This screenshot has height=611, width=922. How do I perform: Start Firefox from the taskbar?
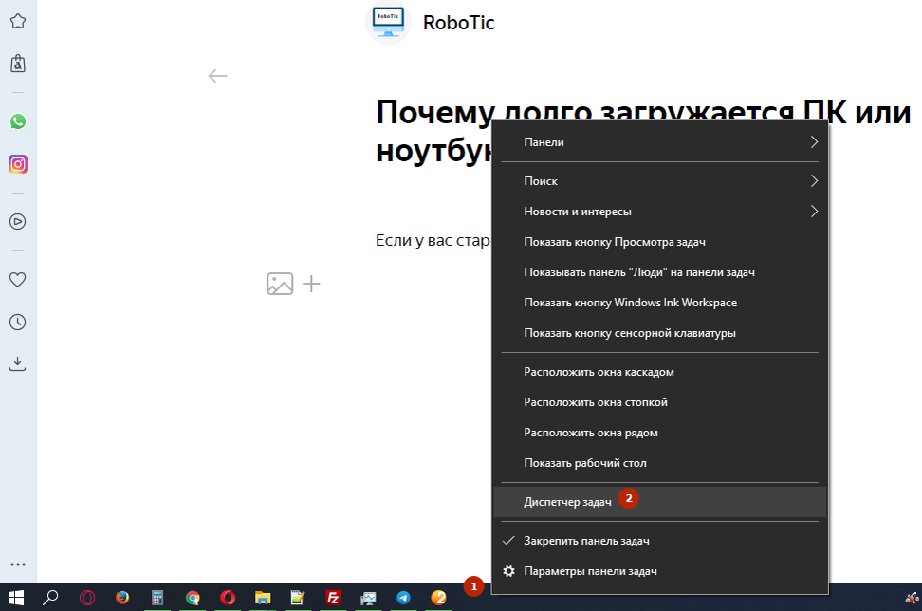[x=121, y=599]
